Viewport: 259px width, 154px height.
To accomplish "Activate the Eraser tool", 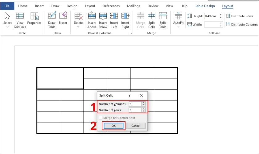I will (x=63, y=18).
